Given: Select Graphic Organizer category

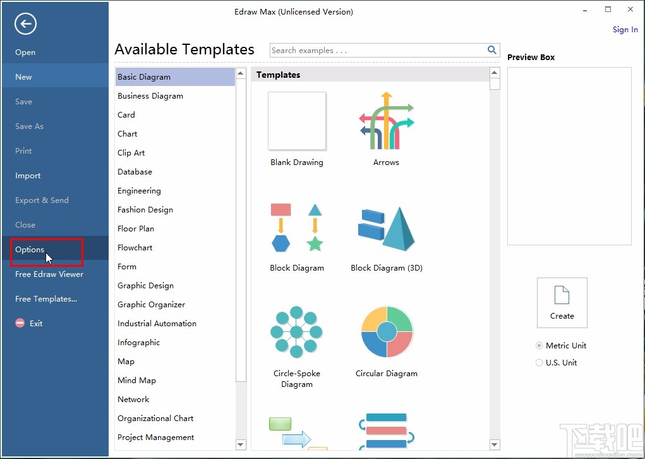Looking at the screenshot, I should pyautogui.click(x=175, y=304).
